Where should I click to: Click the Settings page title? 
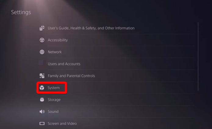[x=21, y=13]
